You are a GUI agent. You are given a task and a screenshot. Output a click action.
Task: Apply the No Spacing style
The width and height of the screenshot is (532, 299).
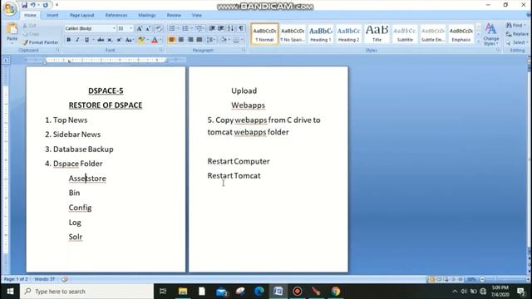(x=293, y=34)
